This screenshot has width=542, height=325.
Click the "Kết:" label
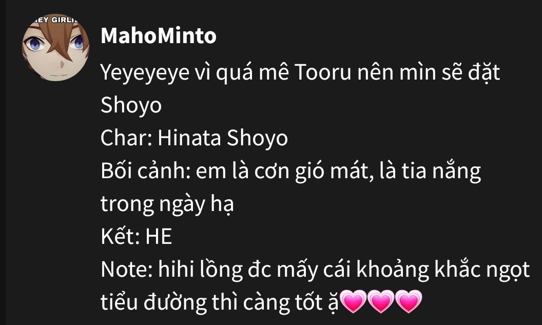click(120, 237)
